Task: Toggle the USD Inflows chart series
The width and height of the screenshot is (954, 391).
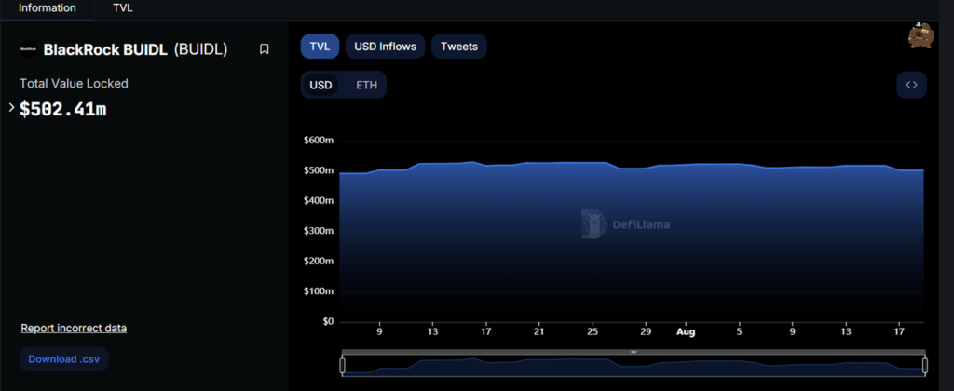Action: (385, 47)
